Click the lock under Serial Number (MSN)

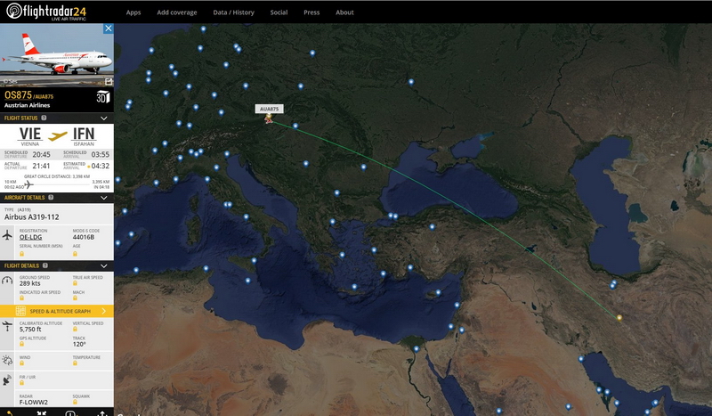pos(21,254)
